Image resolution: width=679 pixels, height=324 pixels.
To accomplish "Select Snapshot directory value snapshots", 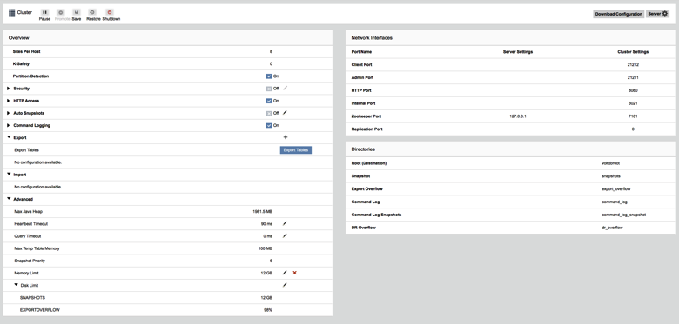I will (610, 176).
